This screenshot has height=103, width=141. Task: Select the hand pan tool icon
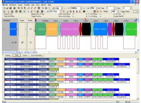coord(35,11)
